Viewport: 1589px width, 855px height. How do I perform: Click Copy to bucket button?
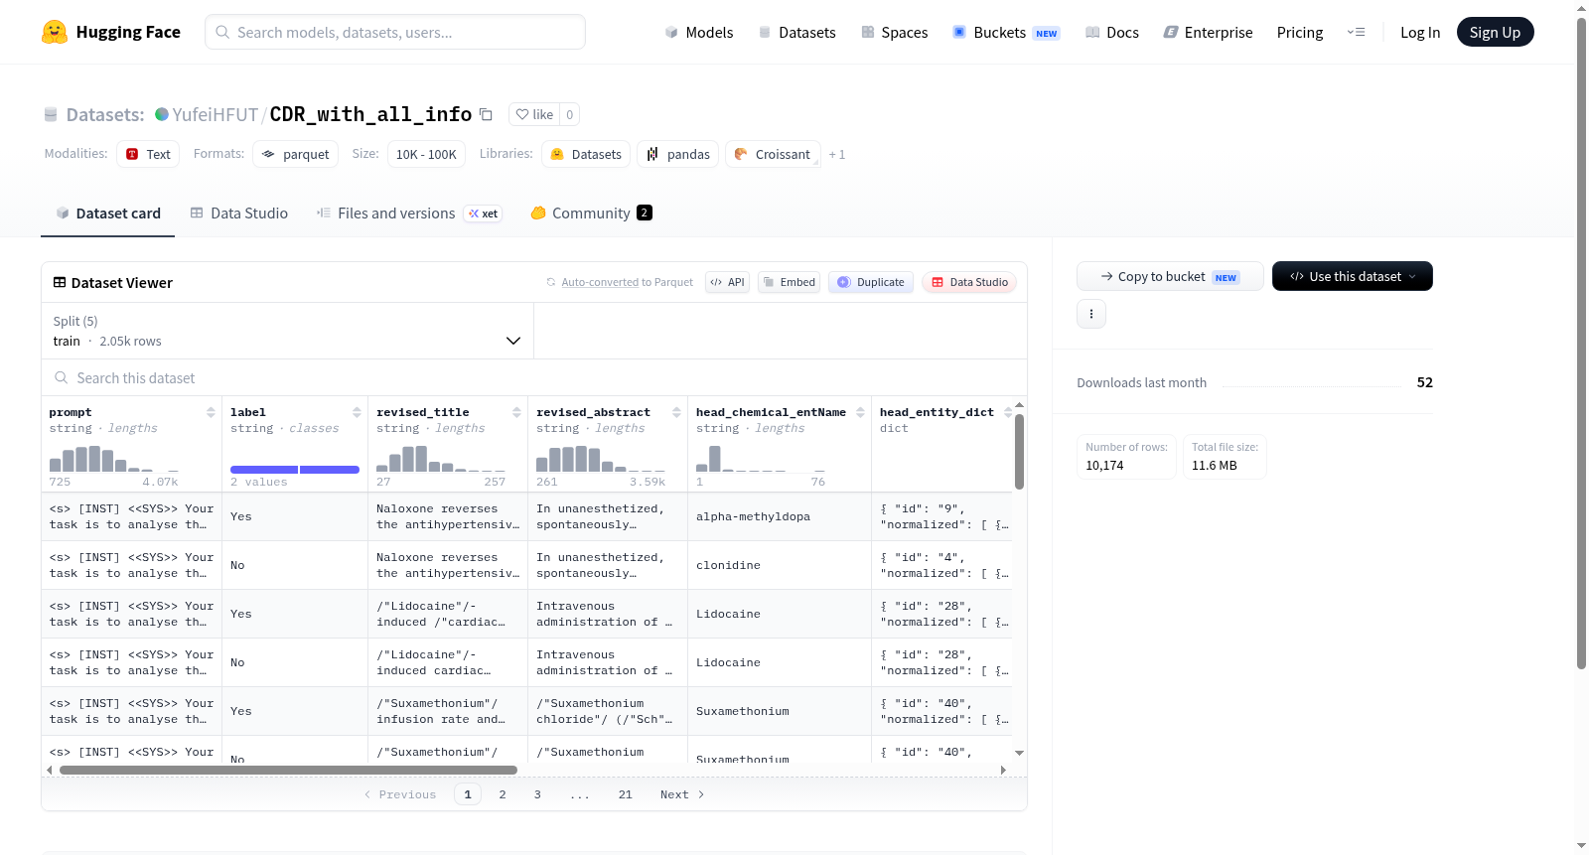pyautogui.click(x=1170, y=276)
